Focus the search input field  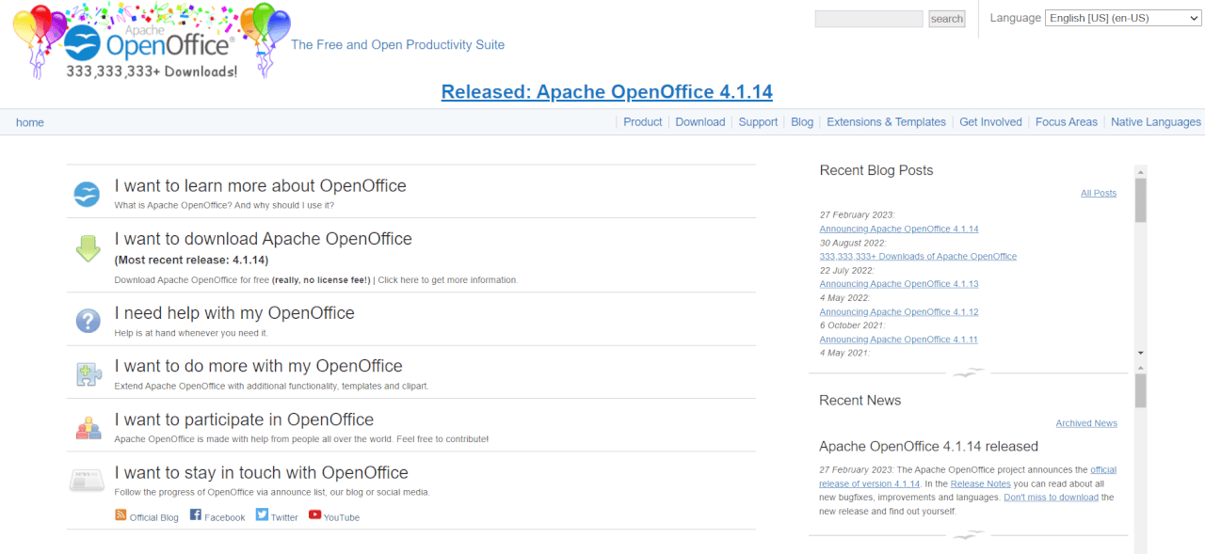pyautogui.click(x=868, y=19)
